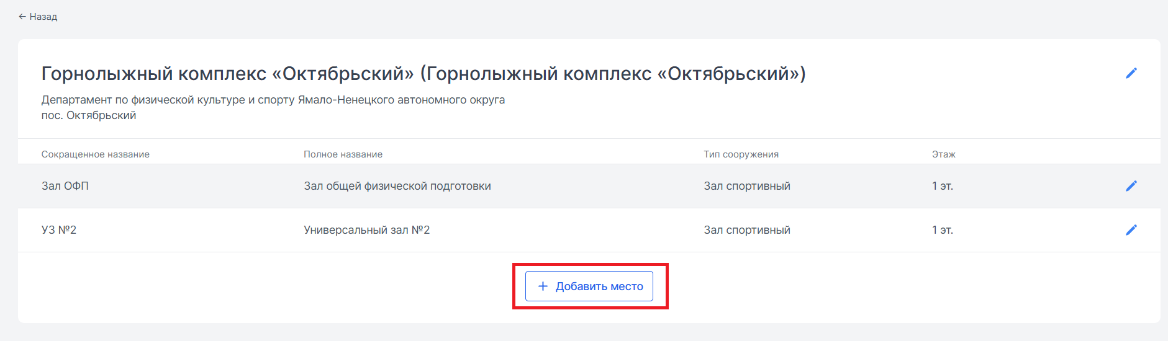Screen dimensions: 1168x341
Task: Edit the Зал ОФП row
Action: [1131, 186]
